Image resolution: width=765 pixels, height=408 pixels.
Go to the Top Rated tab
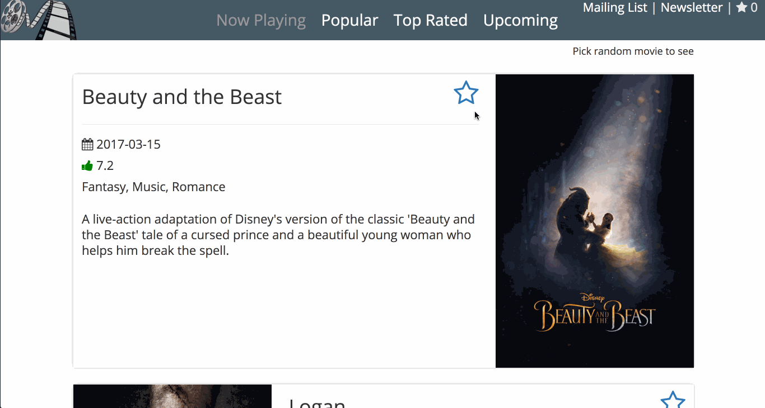(430, 21)
